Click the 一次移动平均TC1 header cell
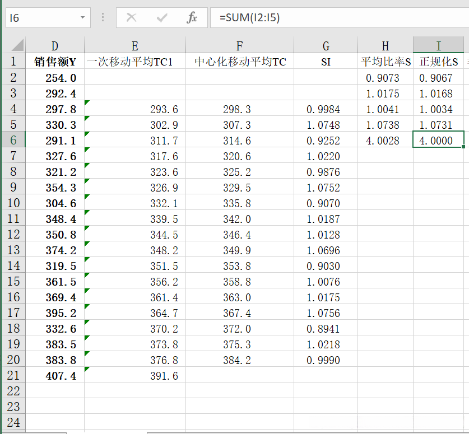 (x=135, y=62)
